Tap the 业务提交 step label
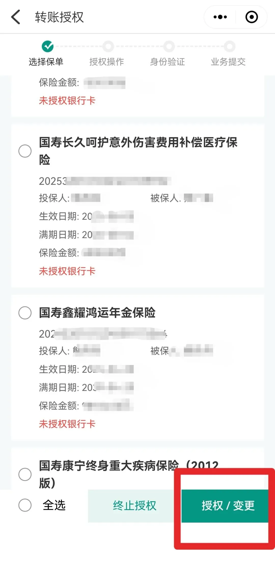The width and height of the screenshot is (275, 564). [228, 62]
